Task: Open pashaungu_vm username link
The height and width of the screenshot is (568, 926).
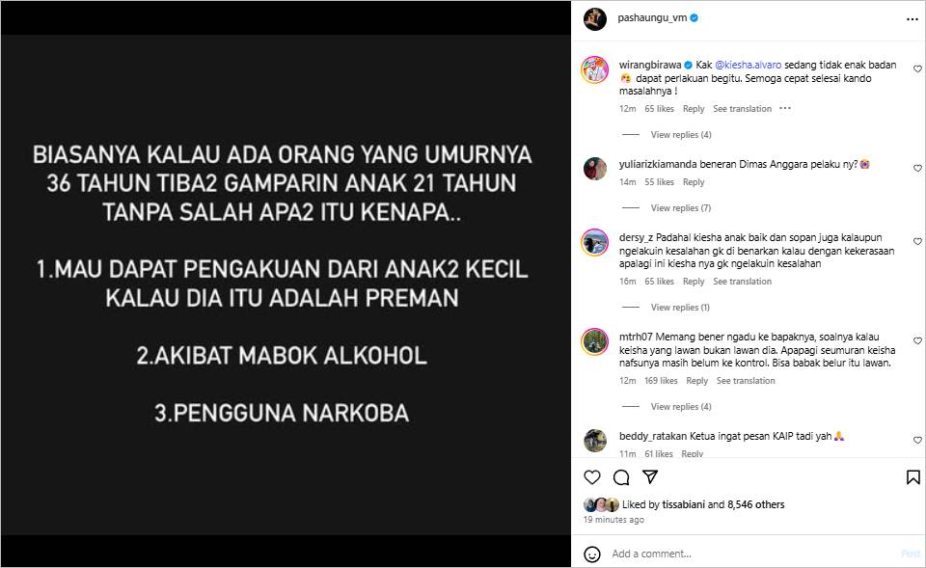Action: (652, 17)
